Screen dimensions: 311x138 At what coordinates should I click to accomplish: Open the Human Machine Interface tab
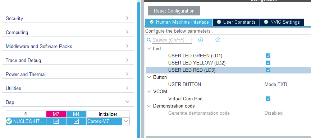point(179,22)
